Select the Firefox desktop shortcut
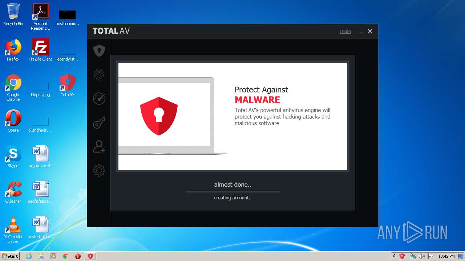The image size is (465, 261). tap(13, 50)
